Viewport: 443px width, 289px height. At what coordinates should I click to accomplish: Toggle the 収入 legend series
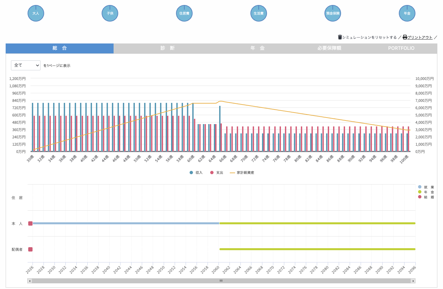196,173
